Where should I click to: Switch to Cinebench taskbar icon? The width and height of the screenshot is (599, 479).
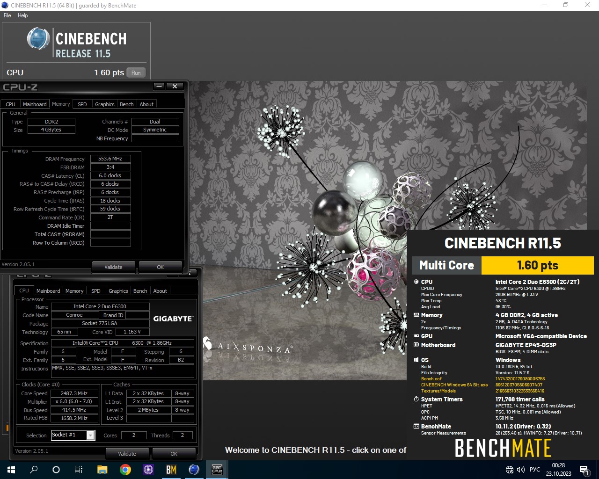tap(194, 470)
